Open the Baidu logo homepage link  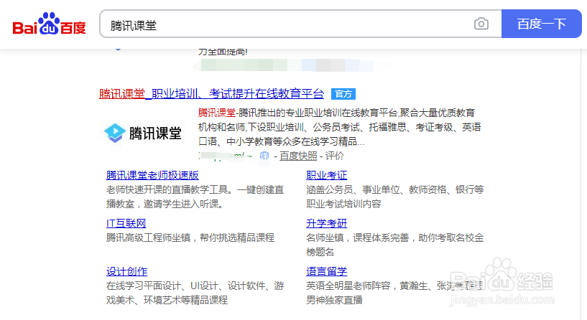pyautogui.click(x=49, y=24)
